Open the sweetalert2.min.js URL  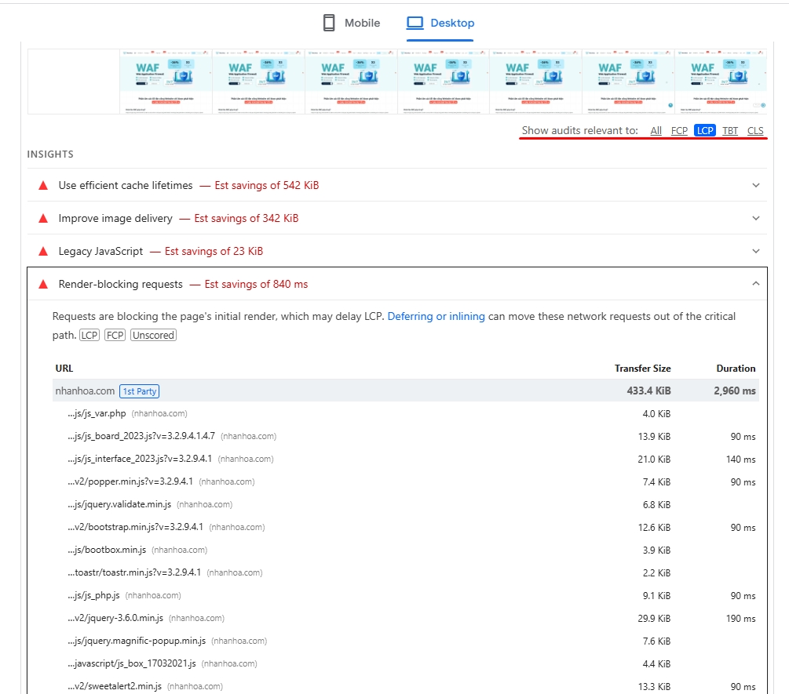coord(115,686)
